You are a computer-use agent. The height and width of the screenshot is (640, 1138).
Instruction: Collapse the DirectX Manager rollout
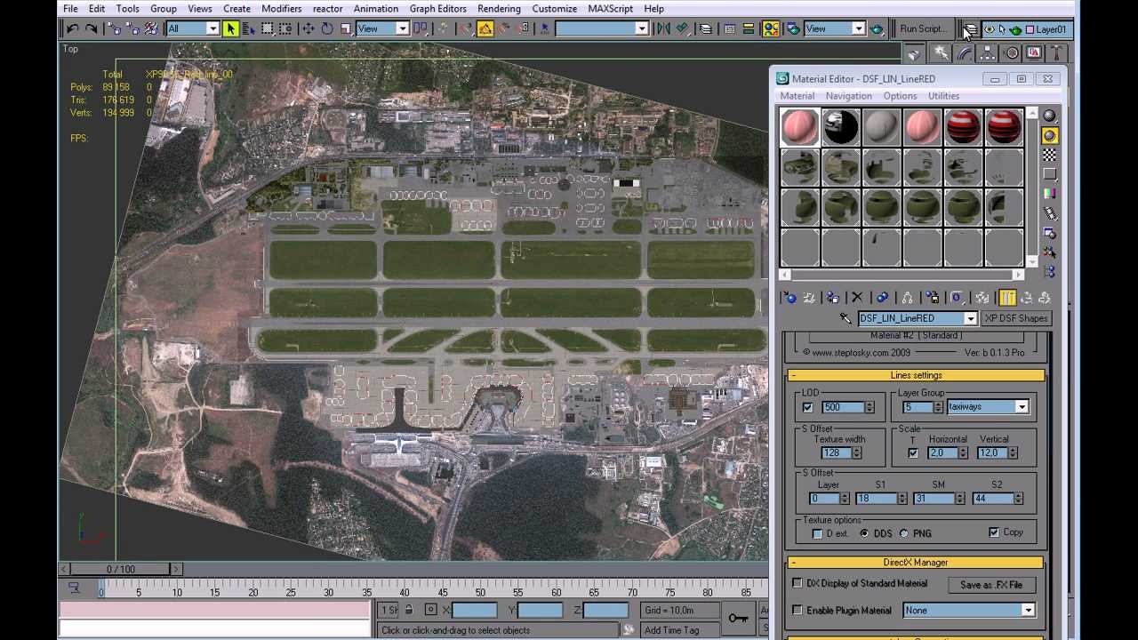click(916, 563)
